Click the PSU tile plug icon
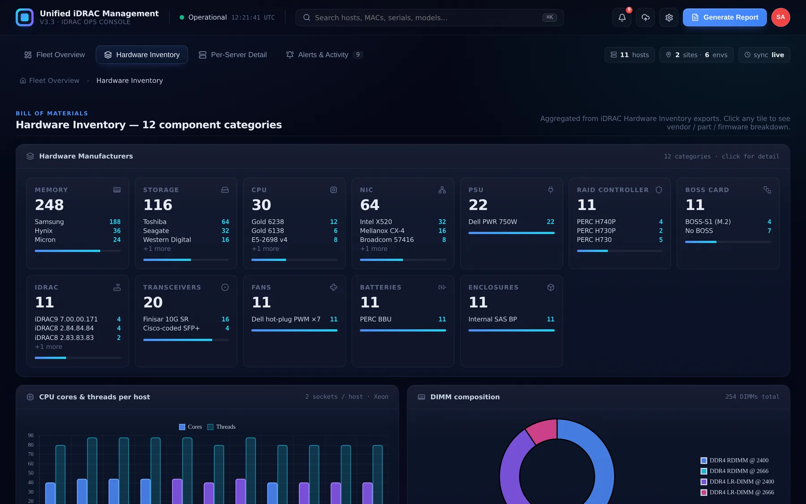This screenshot has height=504, width=806. tap(551, 190)
